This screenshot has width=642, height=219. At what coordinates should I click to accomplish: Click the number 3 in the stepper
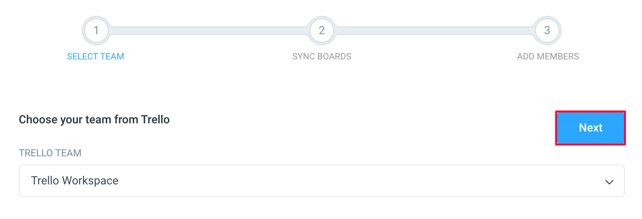pos(547,31)
